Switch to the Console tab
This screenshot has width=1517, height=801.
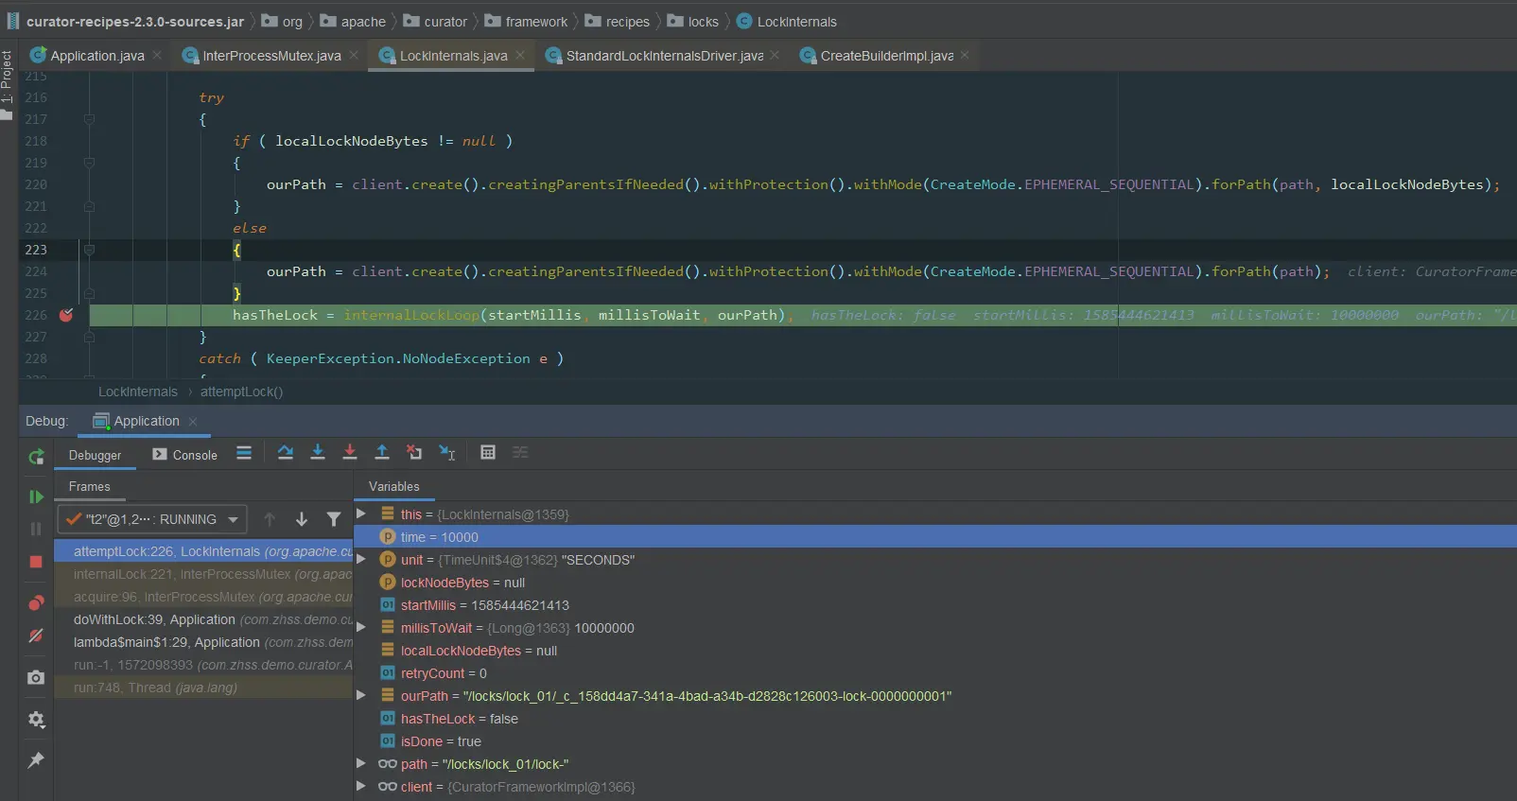tap(185, 455)
